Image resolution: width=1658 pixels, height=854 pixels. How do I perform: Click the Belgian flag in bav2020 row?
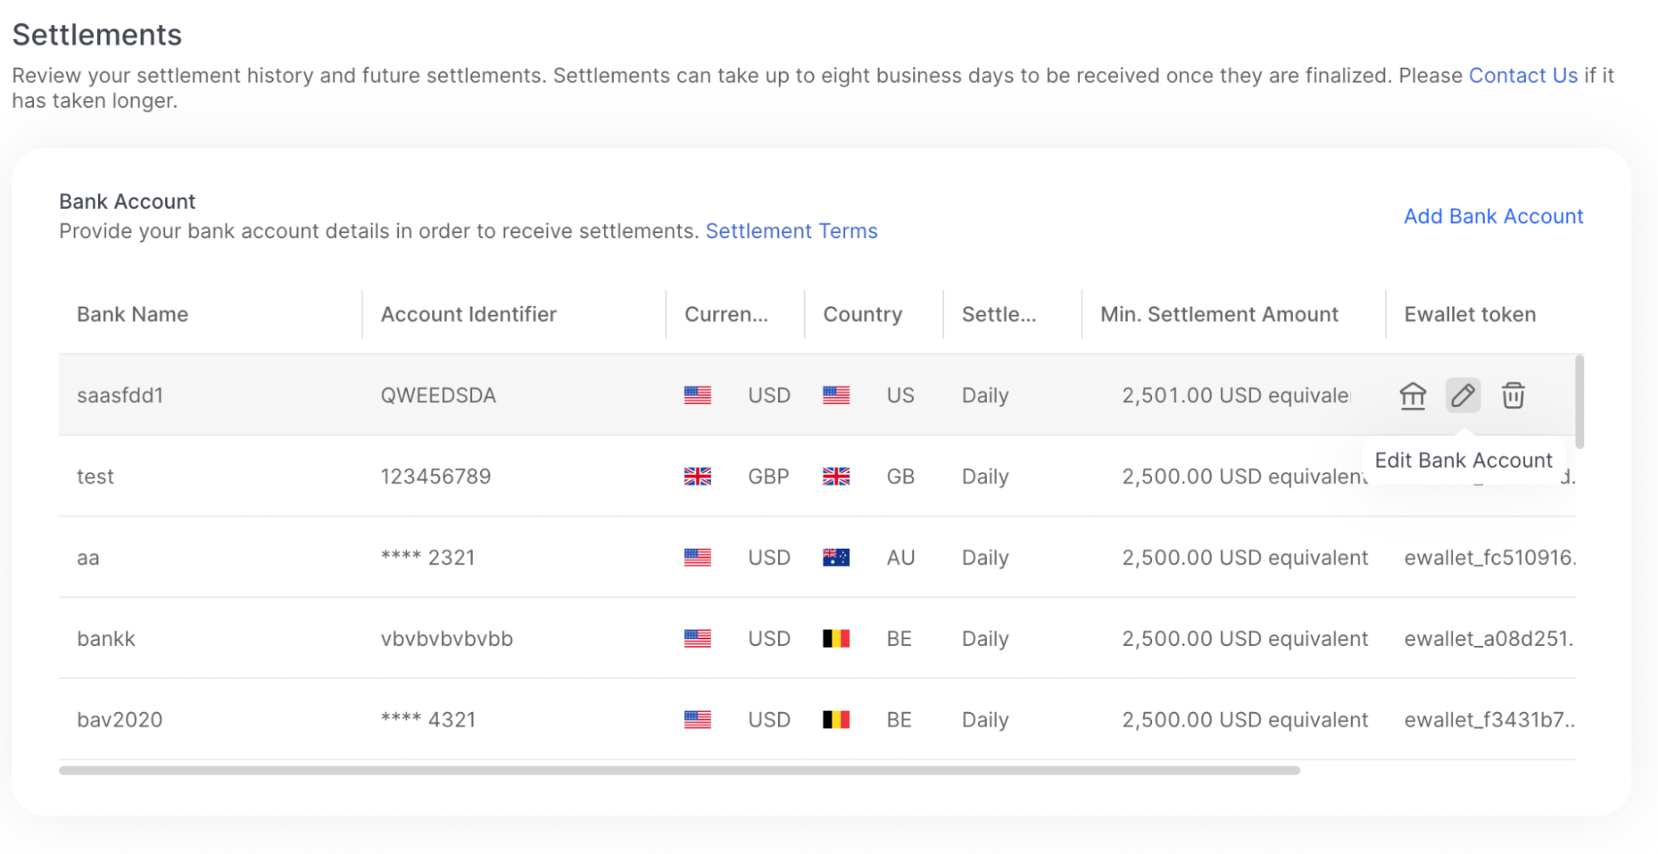(x=836, y=720)
